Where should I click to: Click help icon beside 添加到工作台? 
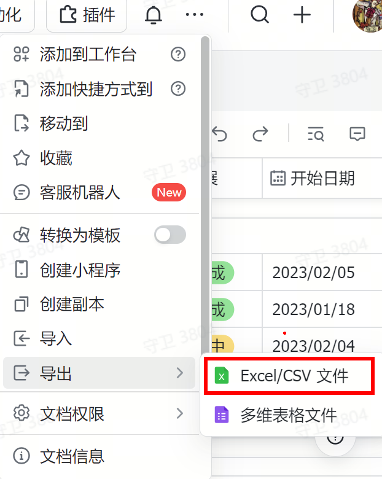(178, 55)
